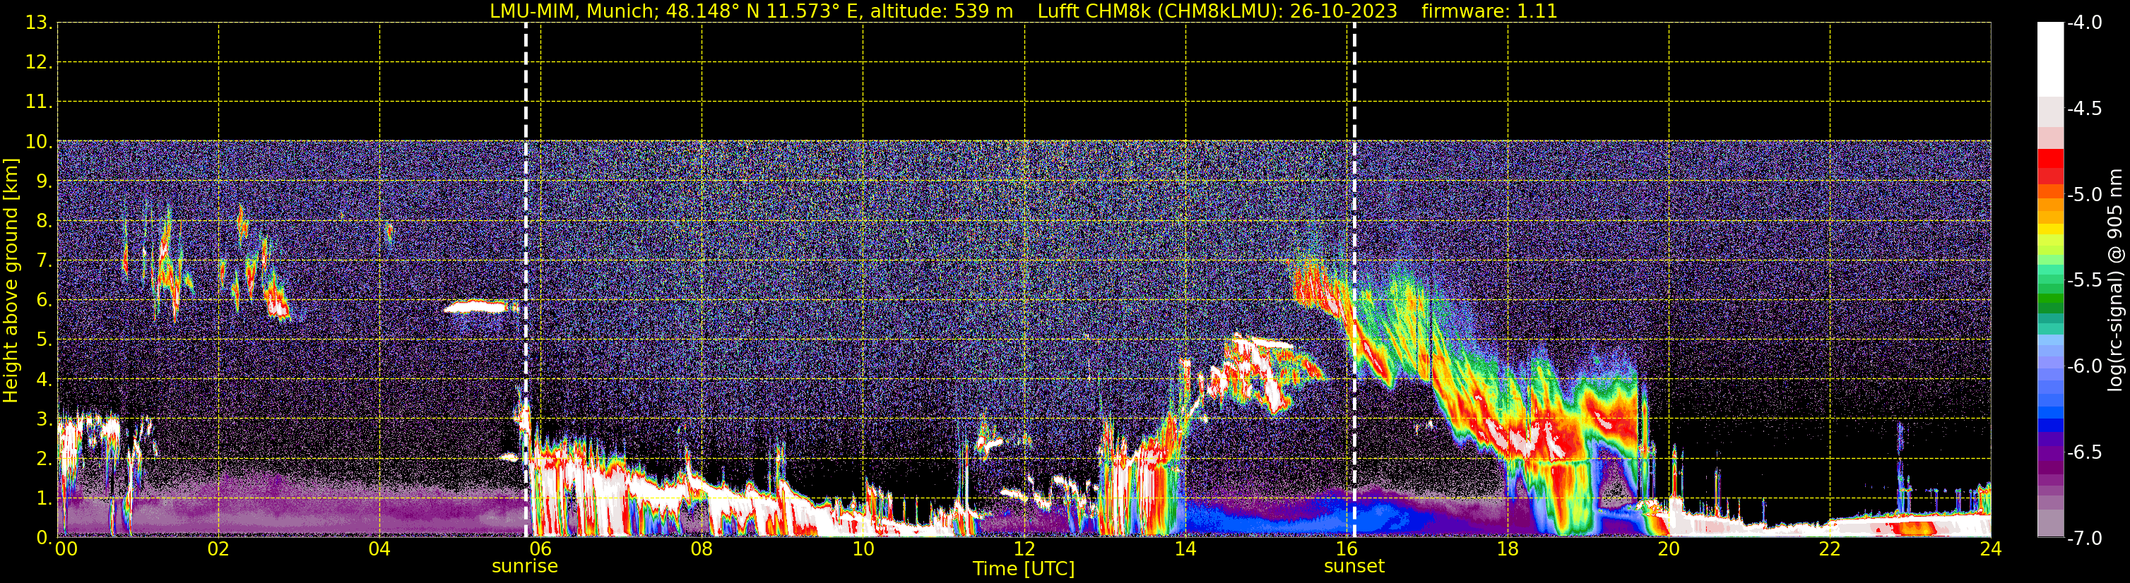Click the '2.' height axis tick label
2130x583 pixels.
pos(45,459)
